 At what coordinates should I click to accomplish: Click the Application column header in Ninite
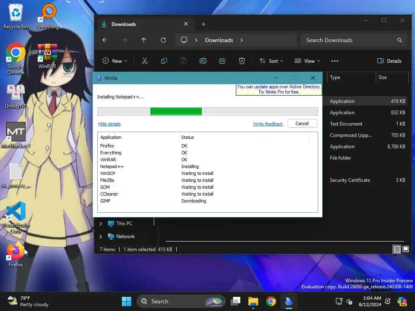[138, 137]
